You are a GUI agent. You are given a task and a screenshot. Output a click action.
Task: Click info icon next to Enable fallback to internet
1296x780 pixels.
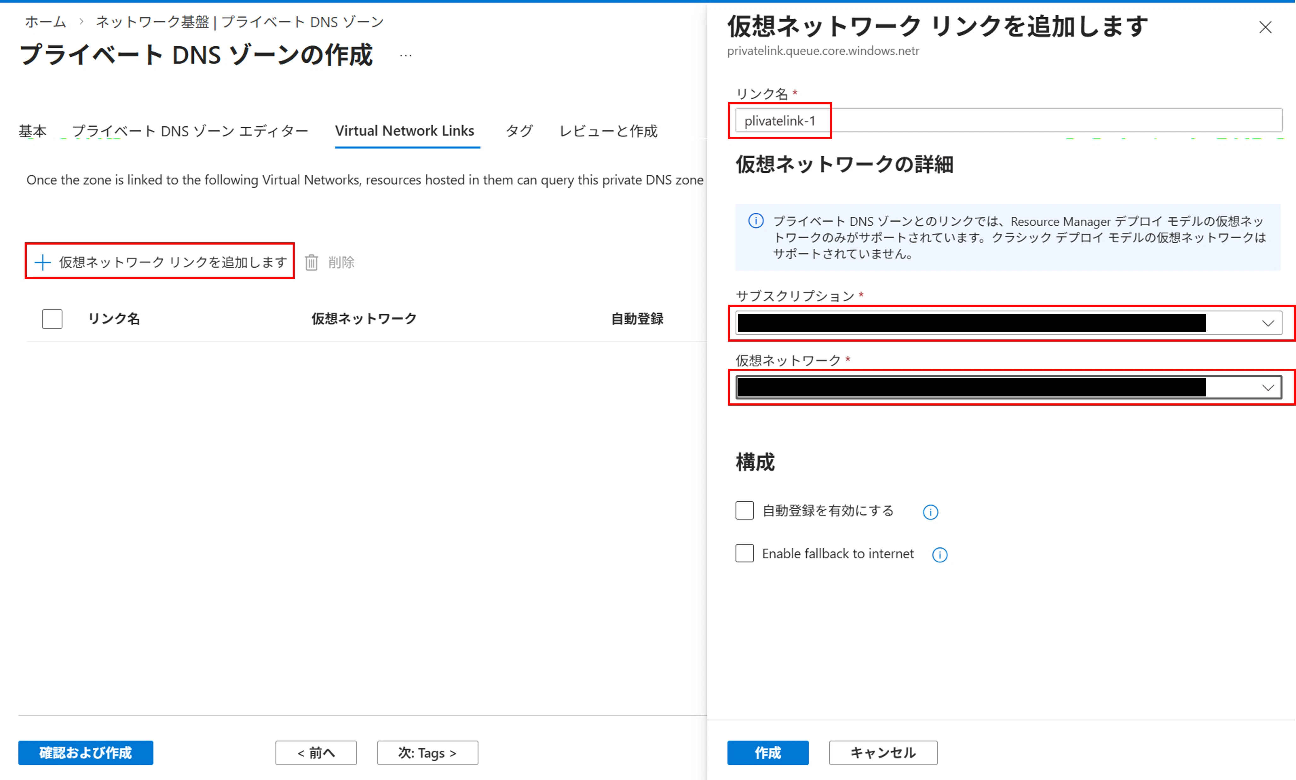tap(939, 555)
